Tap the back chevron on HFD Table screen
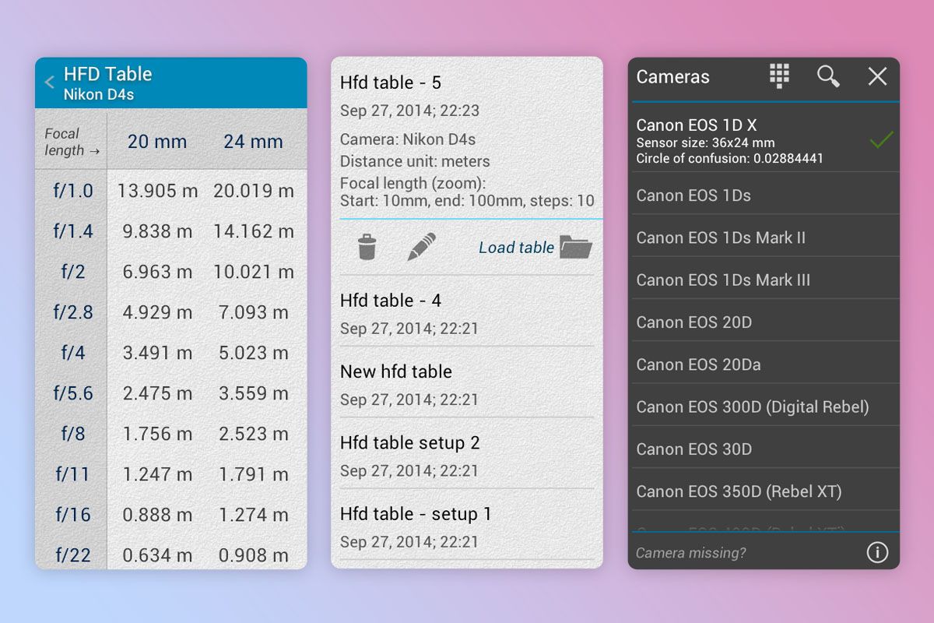Image resolution: width=934 pixels, height=623 pixels. 48,82
